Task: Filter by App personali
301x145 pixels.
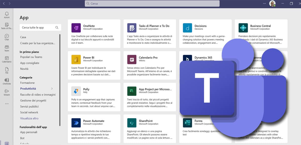Action: tap(29, 132)
